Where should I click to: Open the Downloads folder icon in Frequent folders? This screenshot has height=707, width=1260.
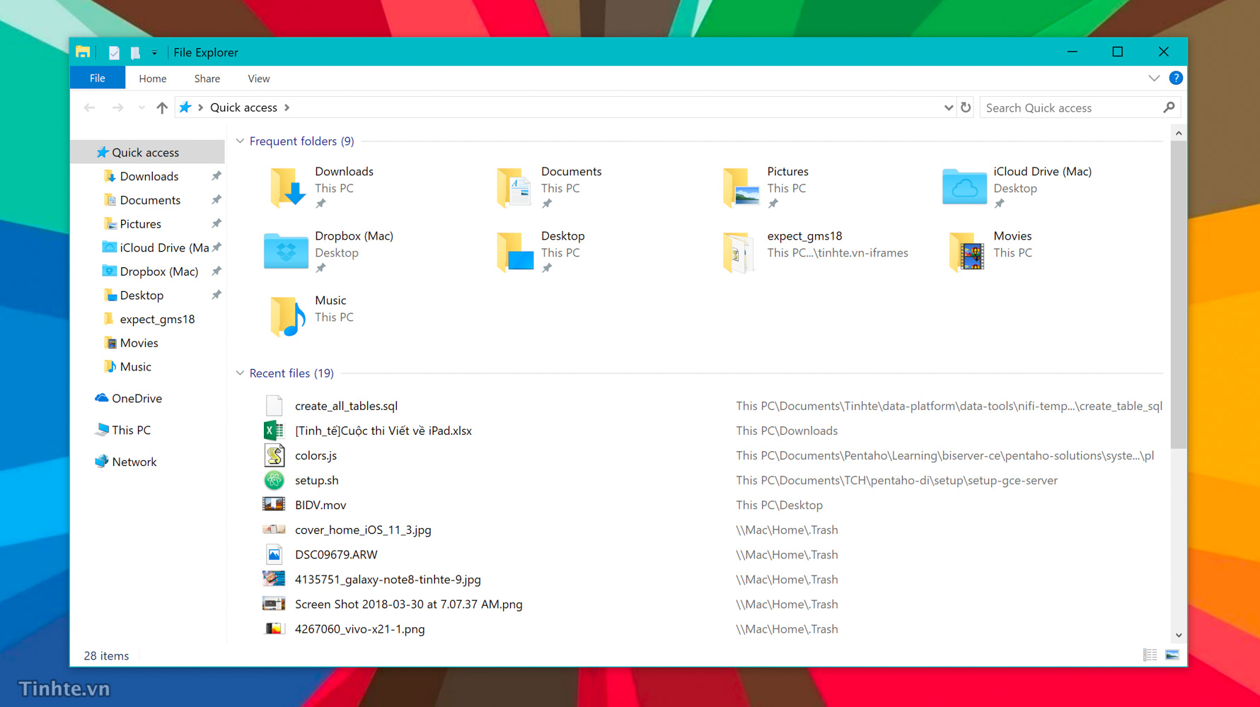tap(287, 187)
